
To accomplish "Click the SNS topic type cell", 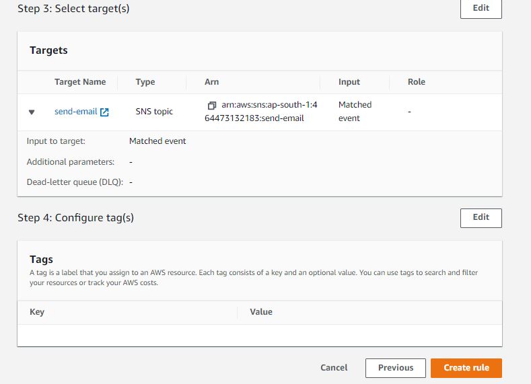I will pyautogui.click(x=154, y=112).
